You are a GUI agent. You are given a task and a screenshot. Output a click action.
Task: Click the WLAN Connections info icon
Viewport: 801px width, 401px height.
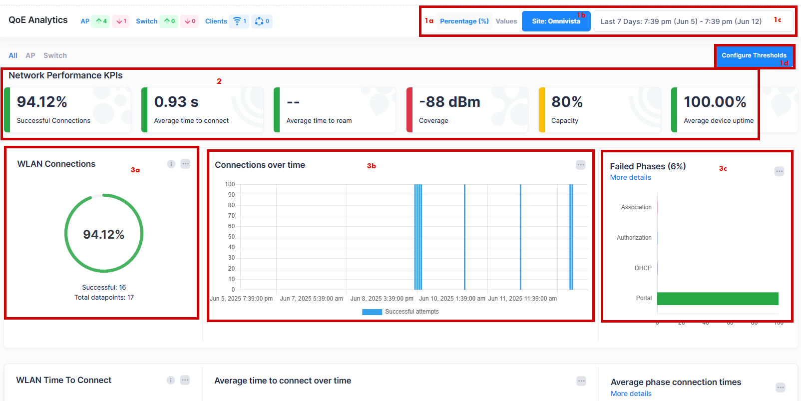click(171, 164)
